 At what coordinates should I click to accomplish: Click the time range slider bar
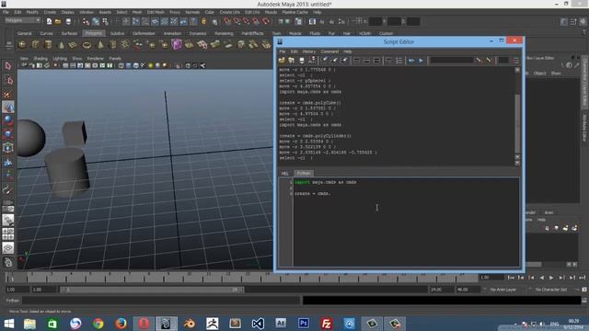152,290
